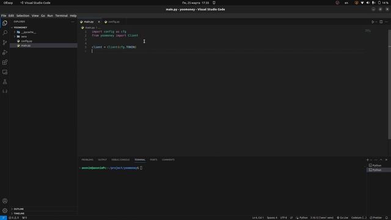Switch to the config.py editor tab

coord(114,22)
